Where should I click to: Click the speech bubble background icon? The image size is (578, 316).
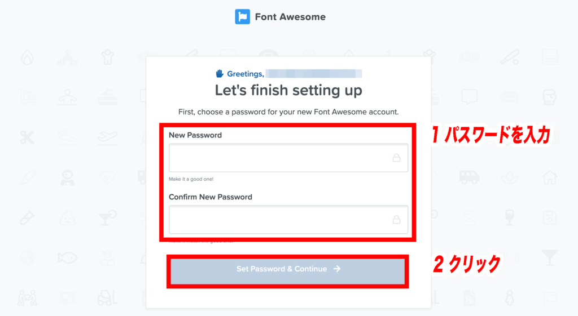[x=469, y=97]
